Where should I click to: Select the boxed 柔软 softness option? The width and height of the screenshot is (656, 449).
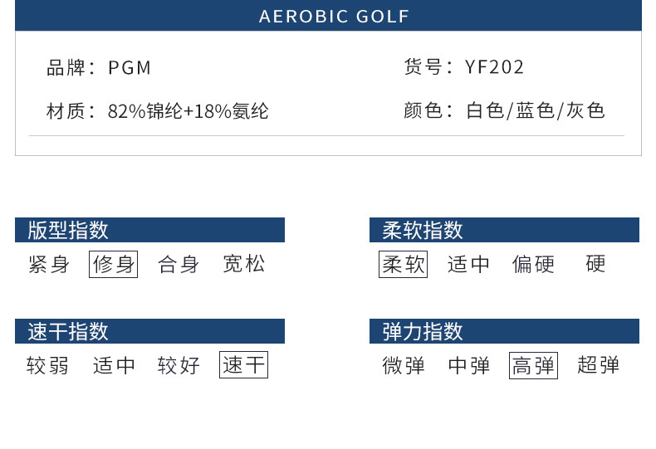[x=403, y=265]
